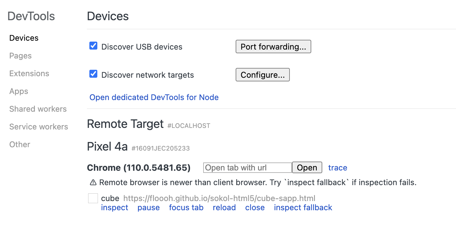Go to the Shared workers section
The height and width of the screenshot is (235, 456).
pyautogui.click(x=38, y=109)
